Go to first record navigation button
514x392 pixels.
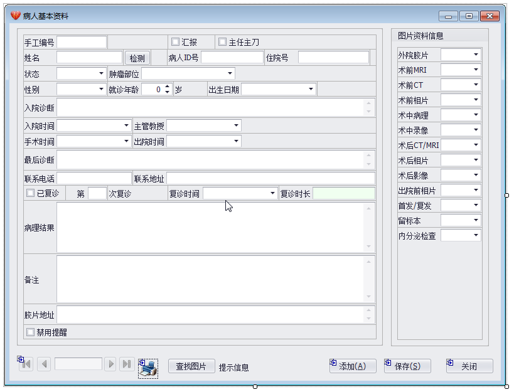pos(26,364)
